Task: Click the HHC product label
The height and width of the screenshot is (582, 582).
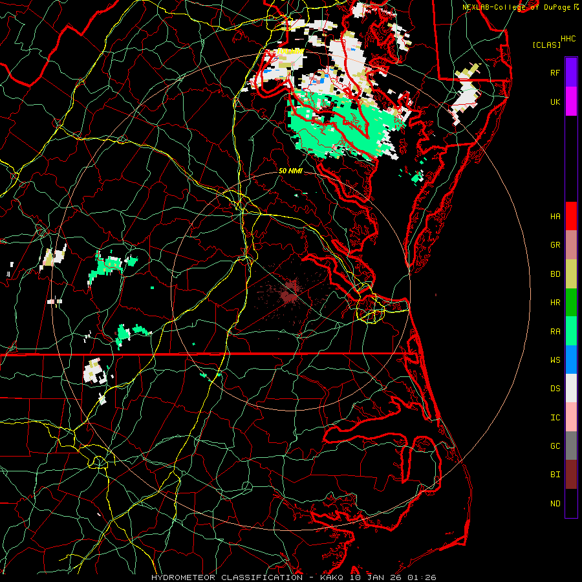Action: (x=568, y=39)
